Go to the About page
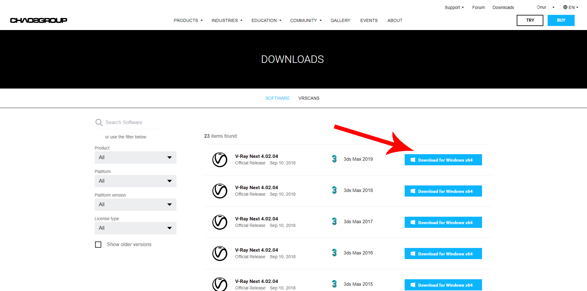Image resolution: width=587 pixels, height=291 pixels. point(395,20)
